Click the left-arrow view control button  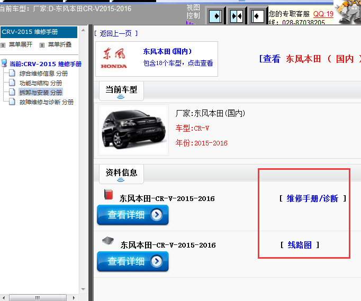257,16
